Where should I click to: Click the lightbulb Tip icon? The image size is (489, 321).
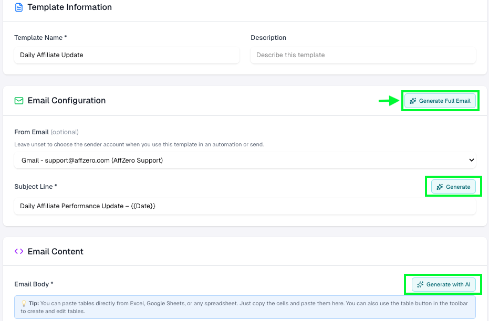click(24, 303)
